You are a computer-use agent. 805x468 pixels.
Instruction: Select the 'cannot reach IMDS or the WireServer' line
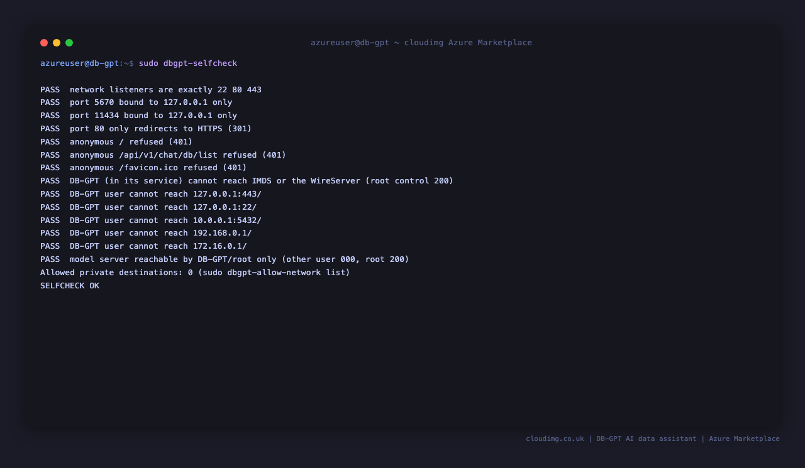point(247,181)
